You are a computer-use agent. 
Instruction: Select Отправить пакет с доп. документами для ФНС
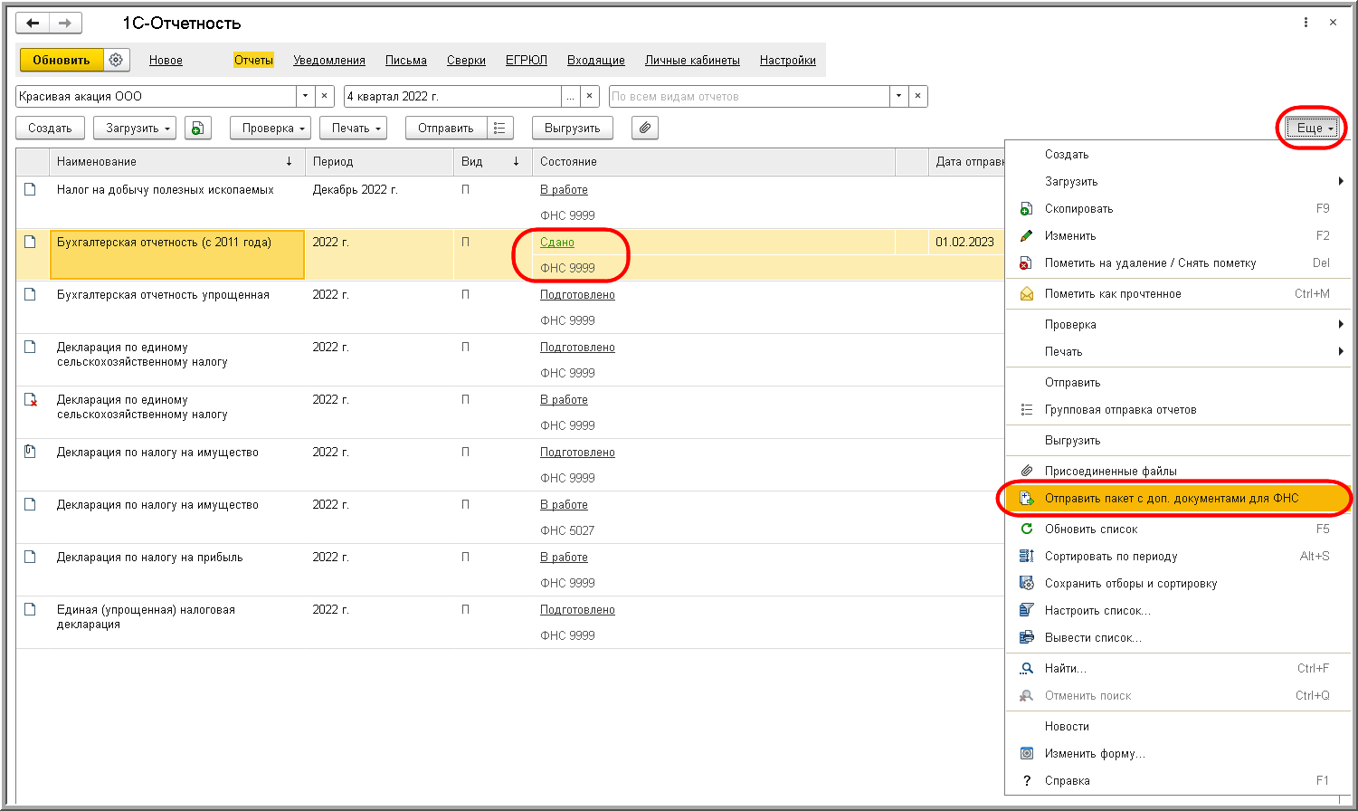(1176, 499)
